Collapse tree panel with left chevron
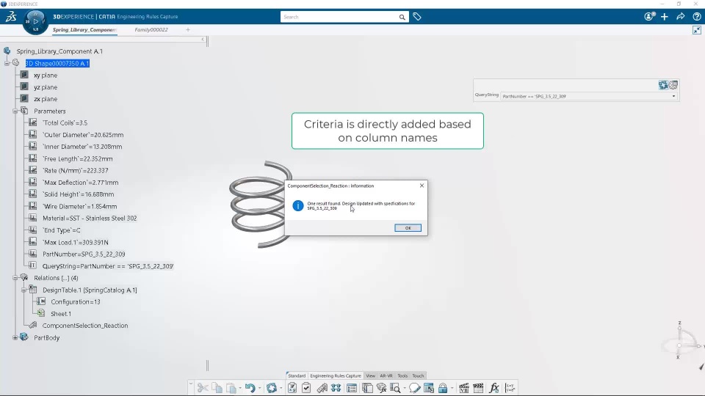This screenshot has height=396, width=705. 203,40
